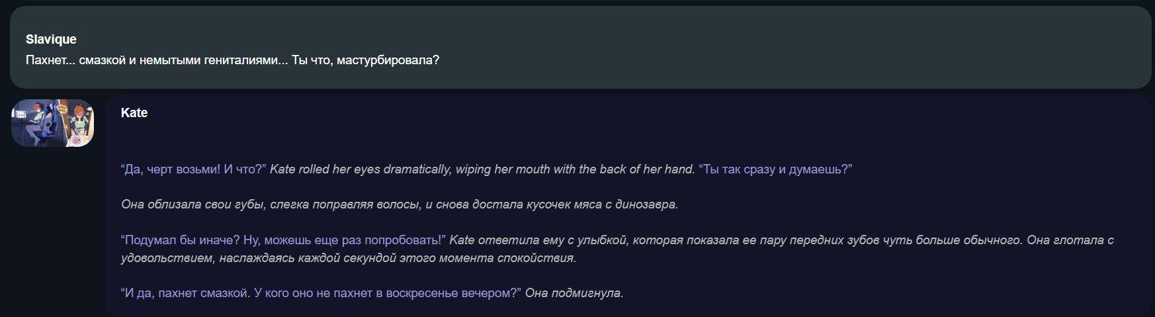Click the word "динозавра" in Kate's reply

[646, 204]
